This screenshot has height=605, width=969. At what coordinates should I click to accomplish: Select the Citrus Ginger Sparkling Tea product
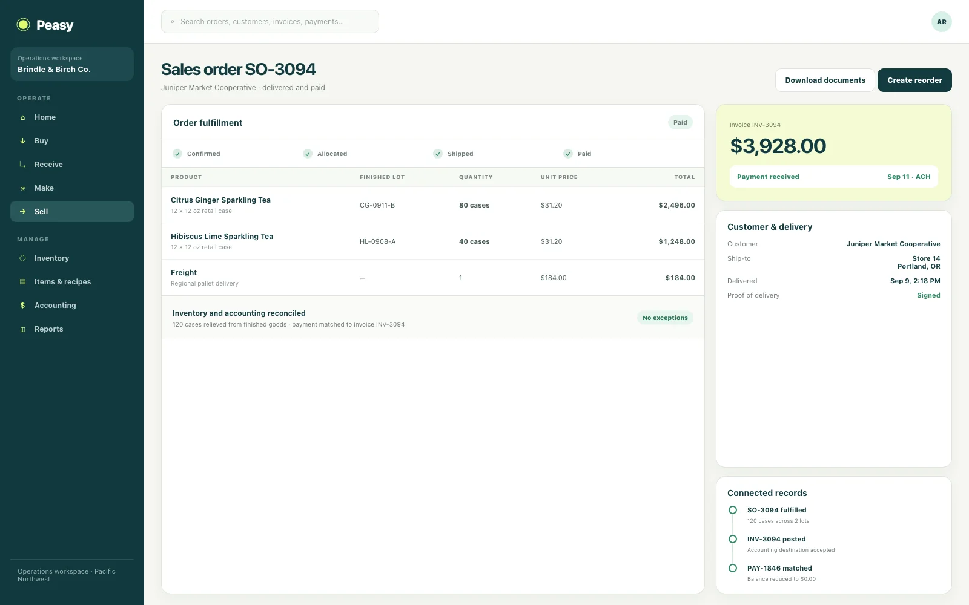tap(220, 200)
